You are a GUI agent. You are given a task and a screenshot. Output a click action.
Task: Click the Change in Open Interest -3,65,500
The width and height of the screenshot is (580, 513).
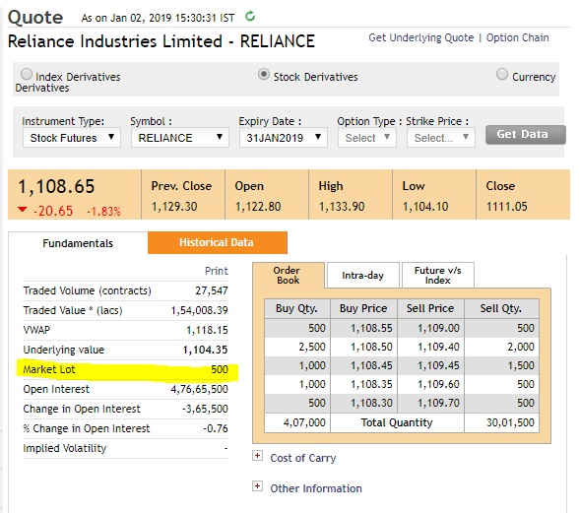(x=205, y=409)
